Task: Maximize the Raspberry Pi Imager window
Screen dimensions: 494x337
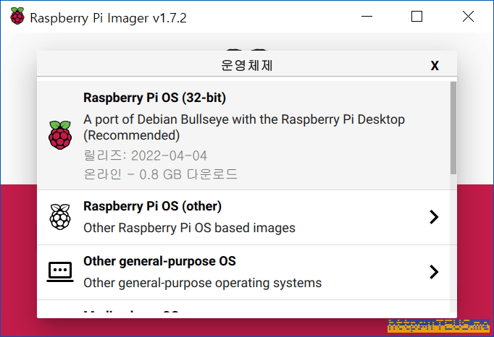Action: (x=416, y=17)
